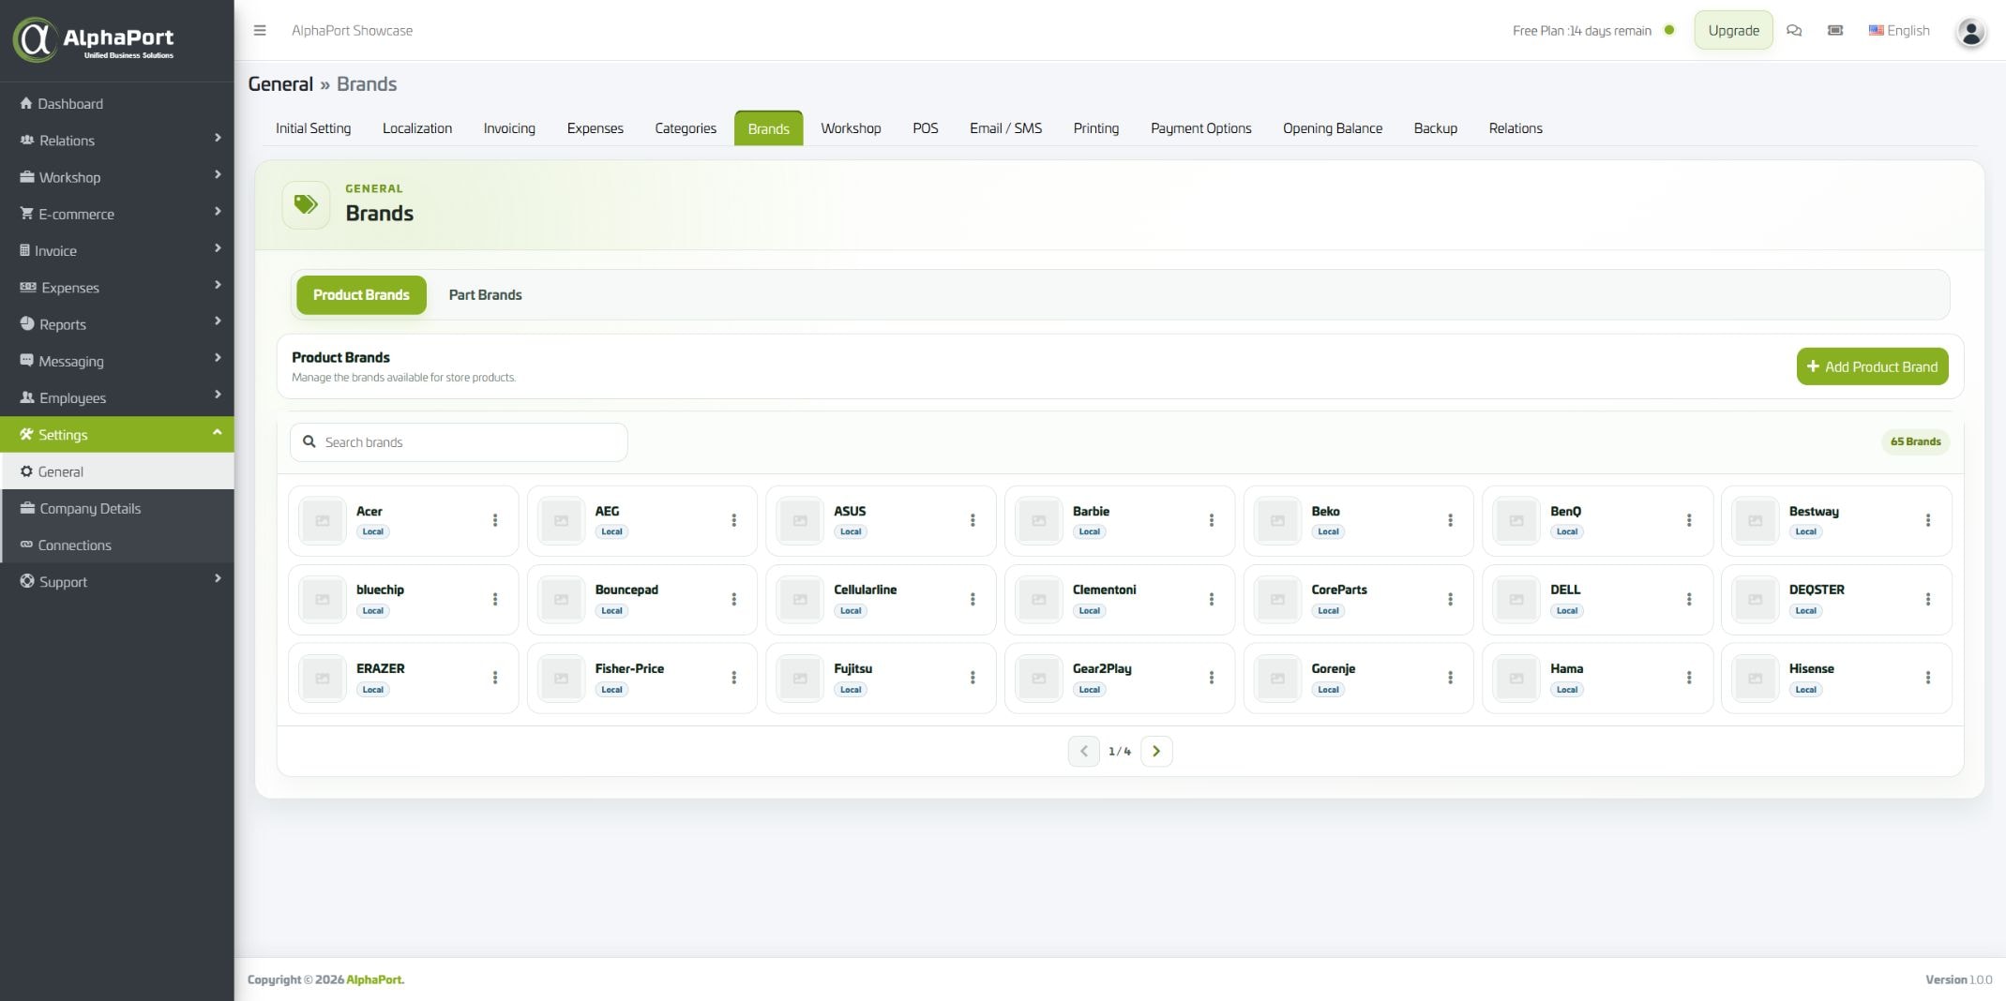Click the Initial Setting tab
2006x1001 pixels.
[x=313, y=128]
